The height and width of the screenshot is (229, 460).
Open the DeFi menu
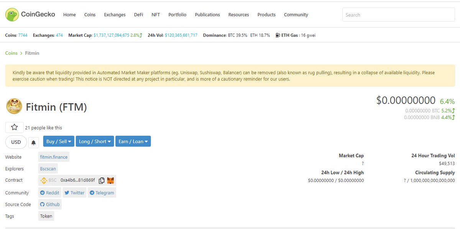[x=138, y=15]
